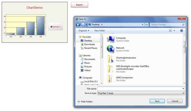The image size is (191, 111).
Task: Click the chart bar above 30
Action: 31,28
